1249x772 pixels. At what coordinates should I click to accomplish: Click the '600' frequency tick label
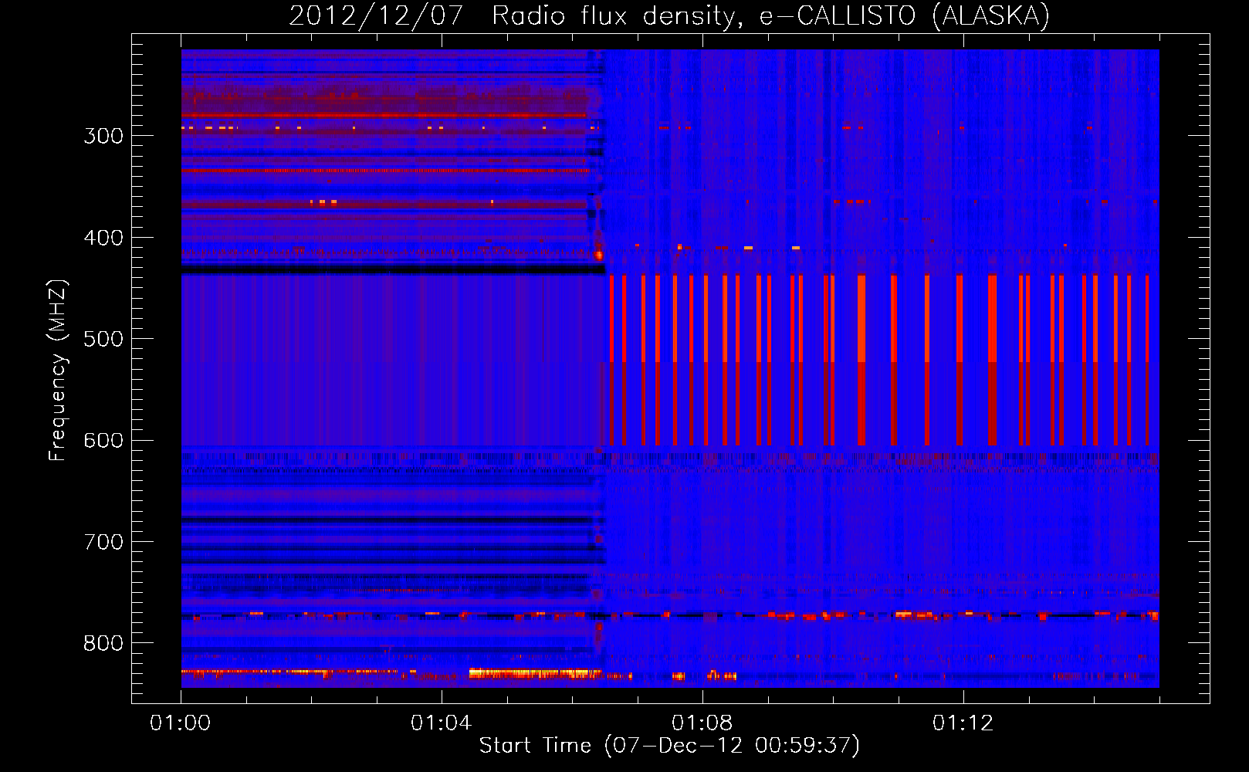pyautogui.click(x=103, y=441)
